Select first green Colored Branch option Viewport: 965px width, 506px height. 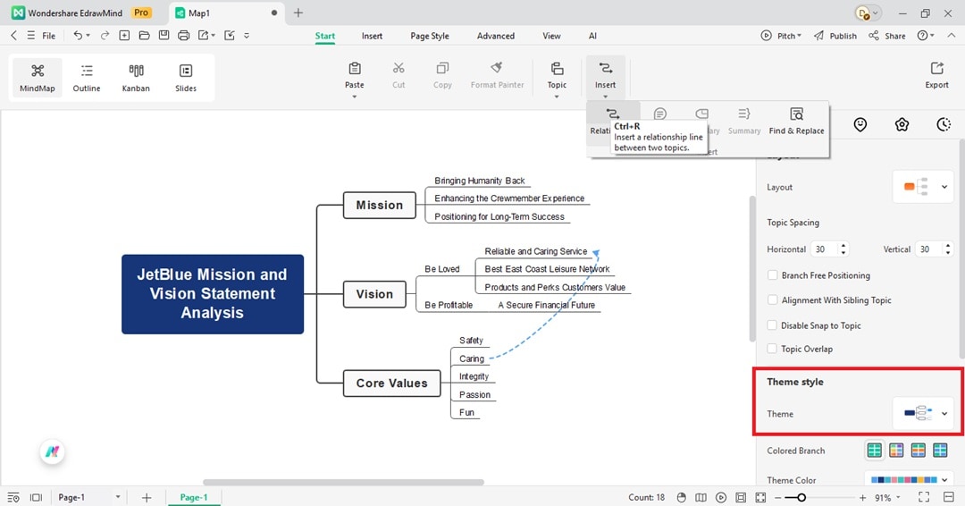(874, 451)
